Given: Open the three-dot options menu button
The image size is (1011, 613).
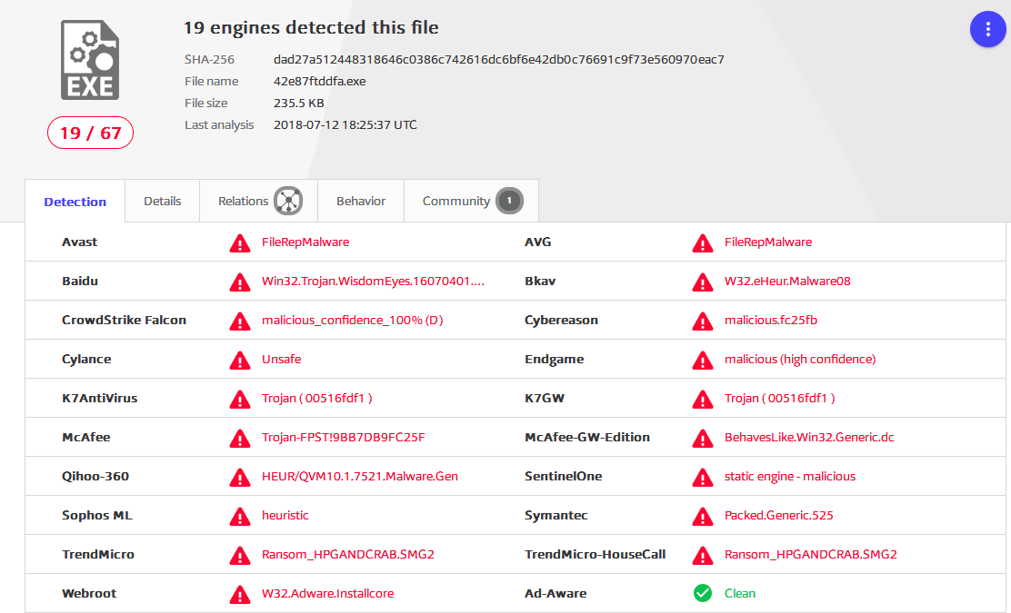Looking at the screenshot, I should tap(987, 29).
